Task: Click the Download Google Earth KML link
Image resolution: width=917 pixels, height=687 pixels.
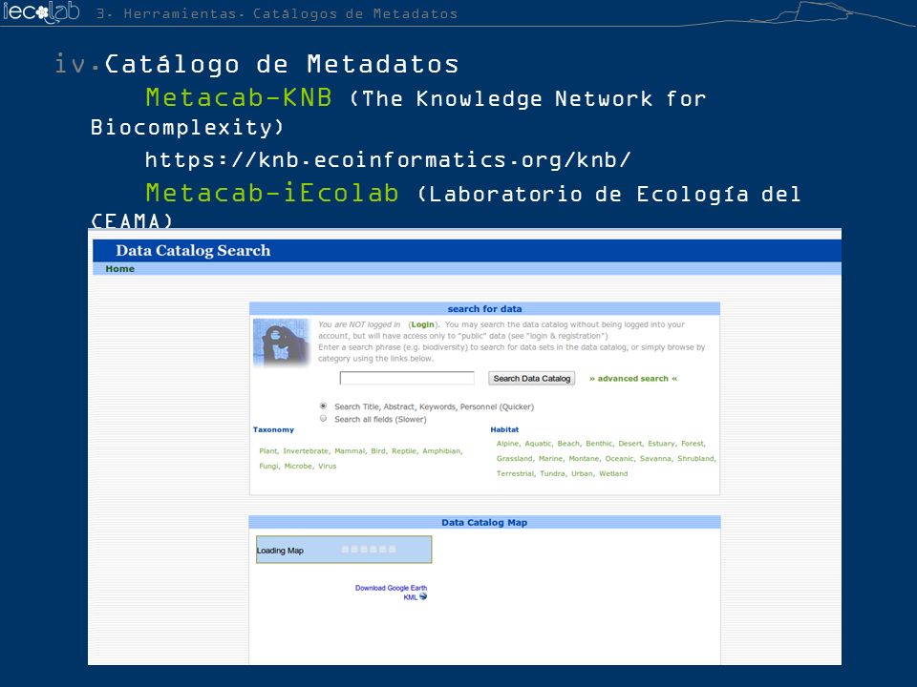Action: [391, 593]
